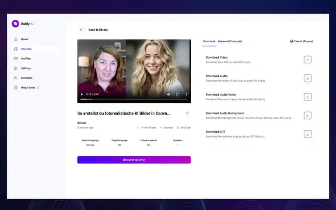Click the Enhance speech Yes field
The width and height of the screenshot is (336, 210).
pos(148,143)
